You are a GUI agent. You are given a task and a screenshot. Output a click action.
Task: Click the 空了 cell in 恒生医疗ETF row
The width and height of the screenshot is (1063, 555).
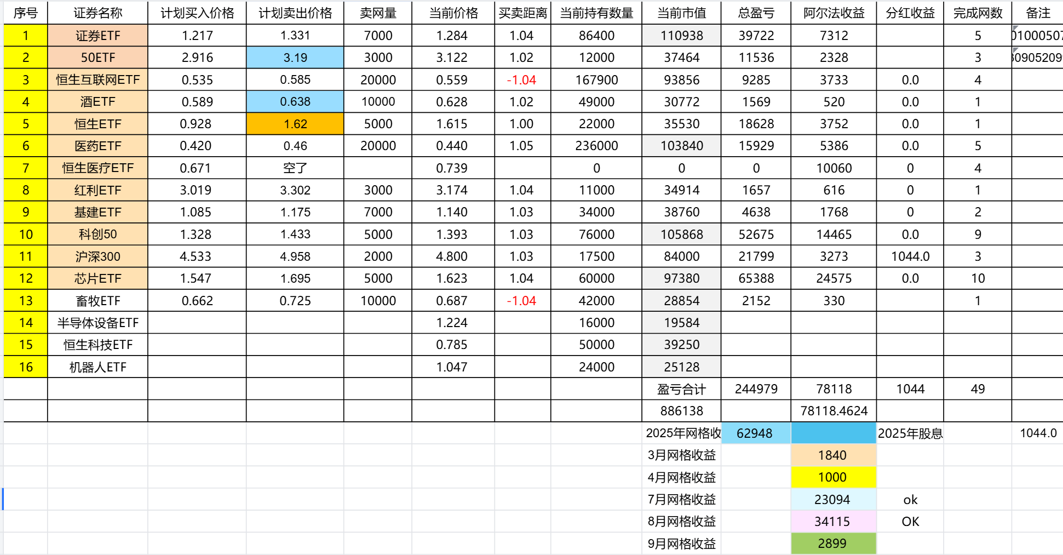295,168
